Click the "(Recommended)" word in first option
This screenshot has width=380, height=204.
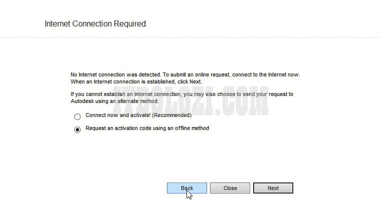[x=174, y=115]
